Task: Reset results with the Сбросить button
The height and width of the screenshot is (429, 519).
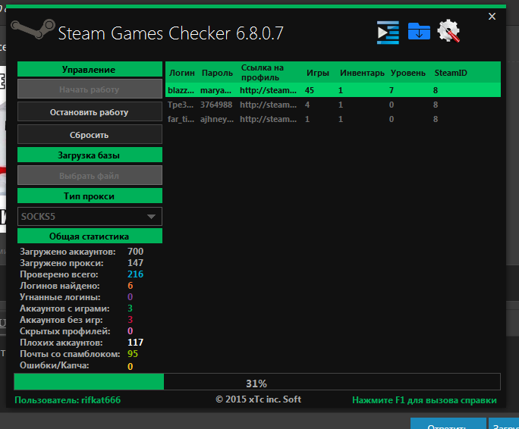Action: click(90, 135)
